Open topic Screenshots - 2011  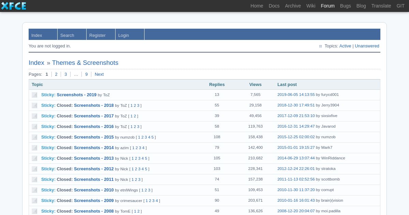tap(94, 180)
